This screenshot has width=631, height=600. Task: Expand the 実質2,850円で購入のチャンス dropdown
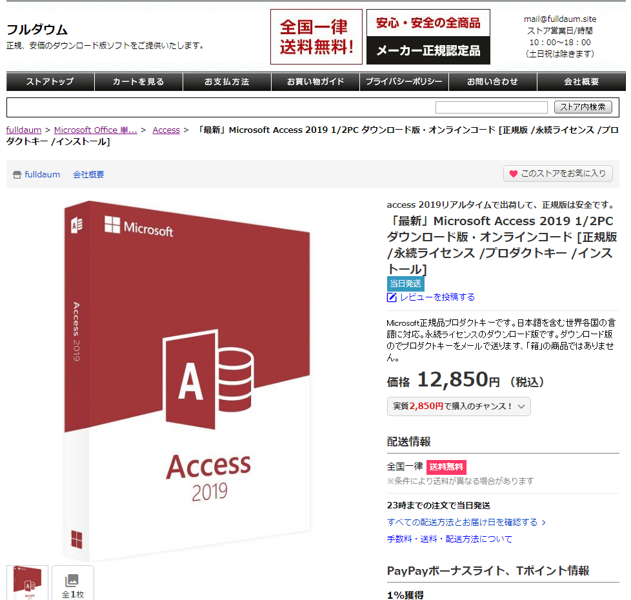459,406
